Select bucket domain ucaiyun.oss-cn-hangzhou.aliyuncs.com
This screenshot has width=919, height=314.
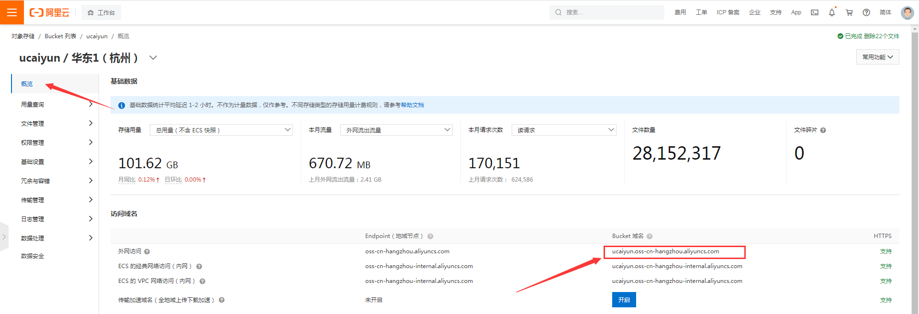tap(665, 251)
